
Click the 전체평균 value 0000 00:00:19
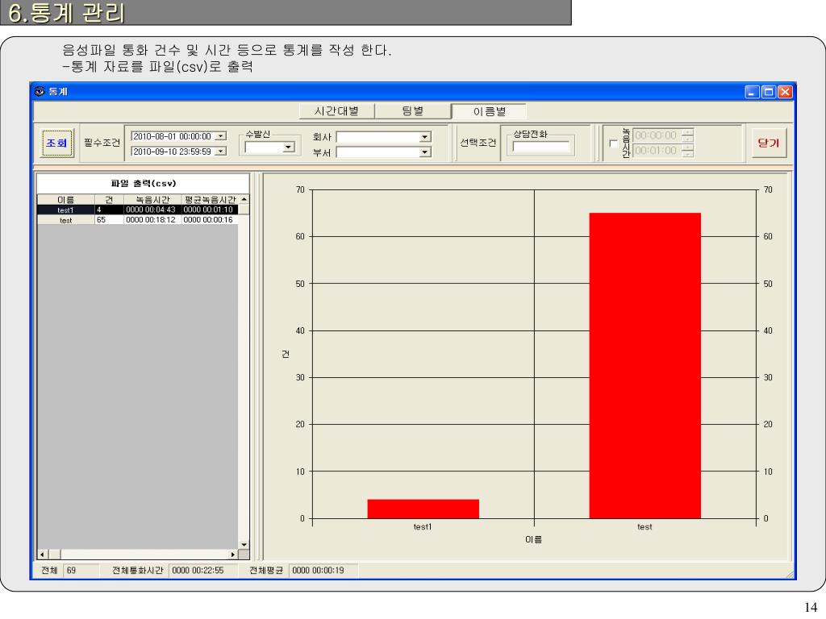[323, 570]
